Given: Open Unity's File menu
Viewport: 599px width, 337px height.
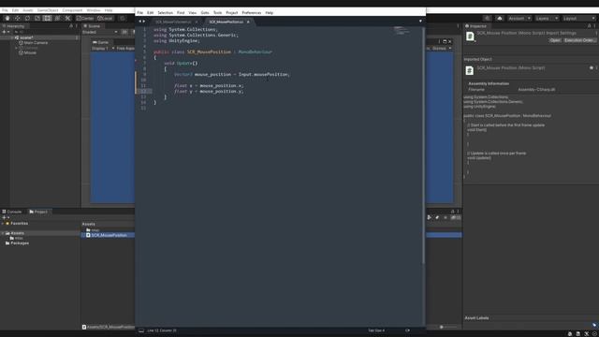Looking at the screenshot, I should [5, 10].
